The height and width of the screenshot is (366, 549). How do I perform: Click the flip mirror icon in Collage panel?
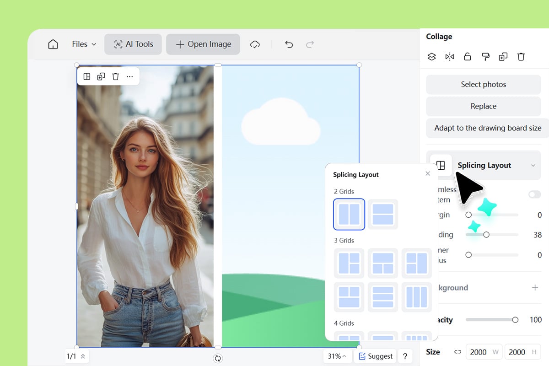(450, 57)
